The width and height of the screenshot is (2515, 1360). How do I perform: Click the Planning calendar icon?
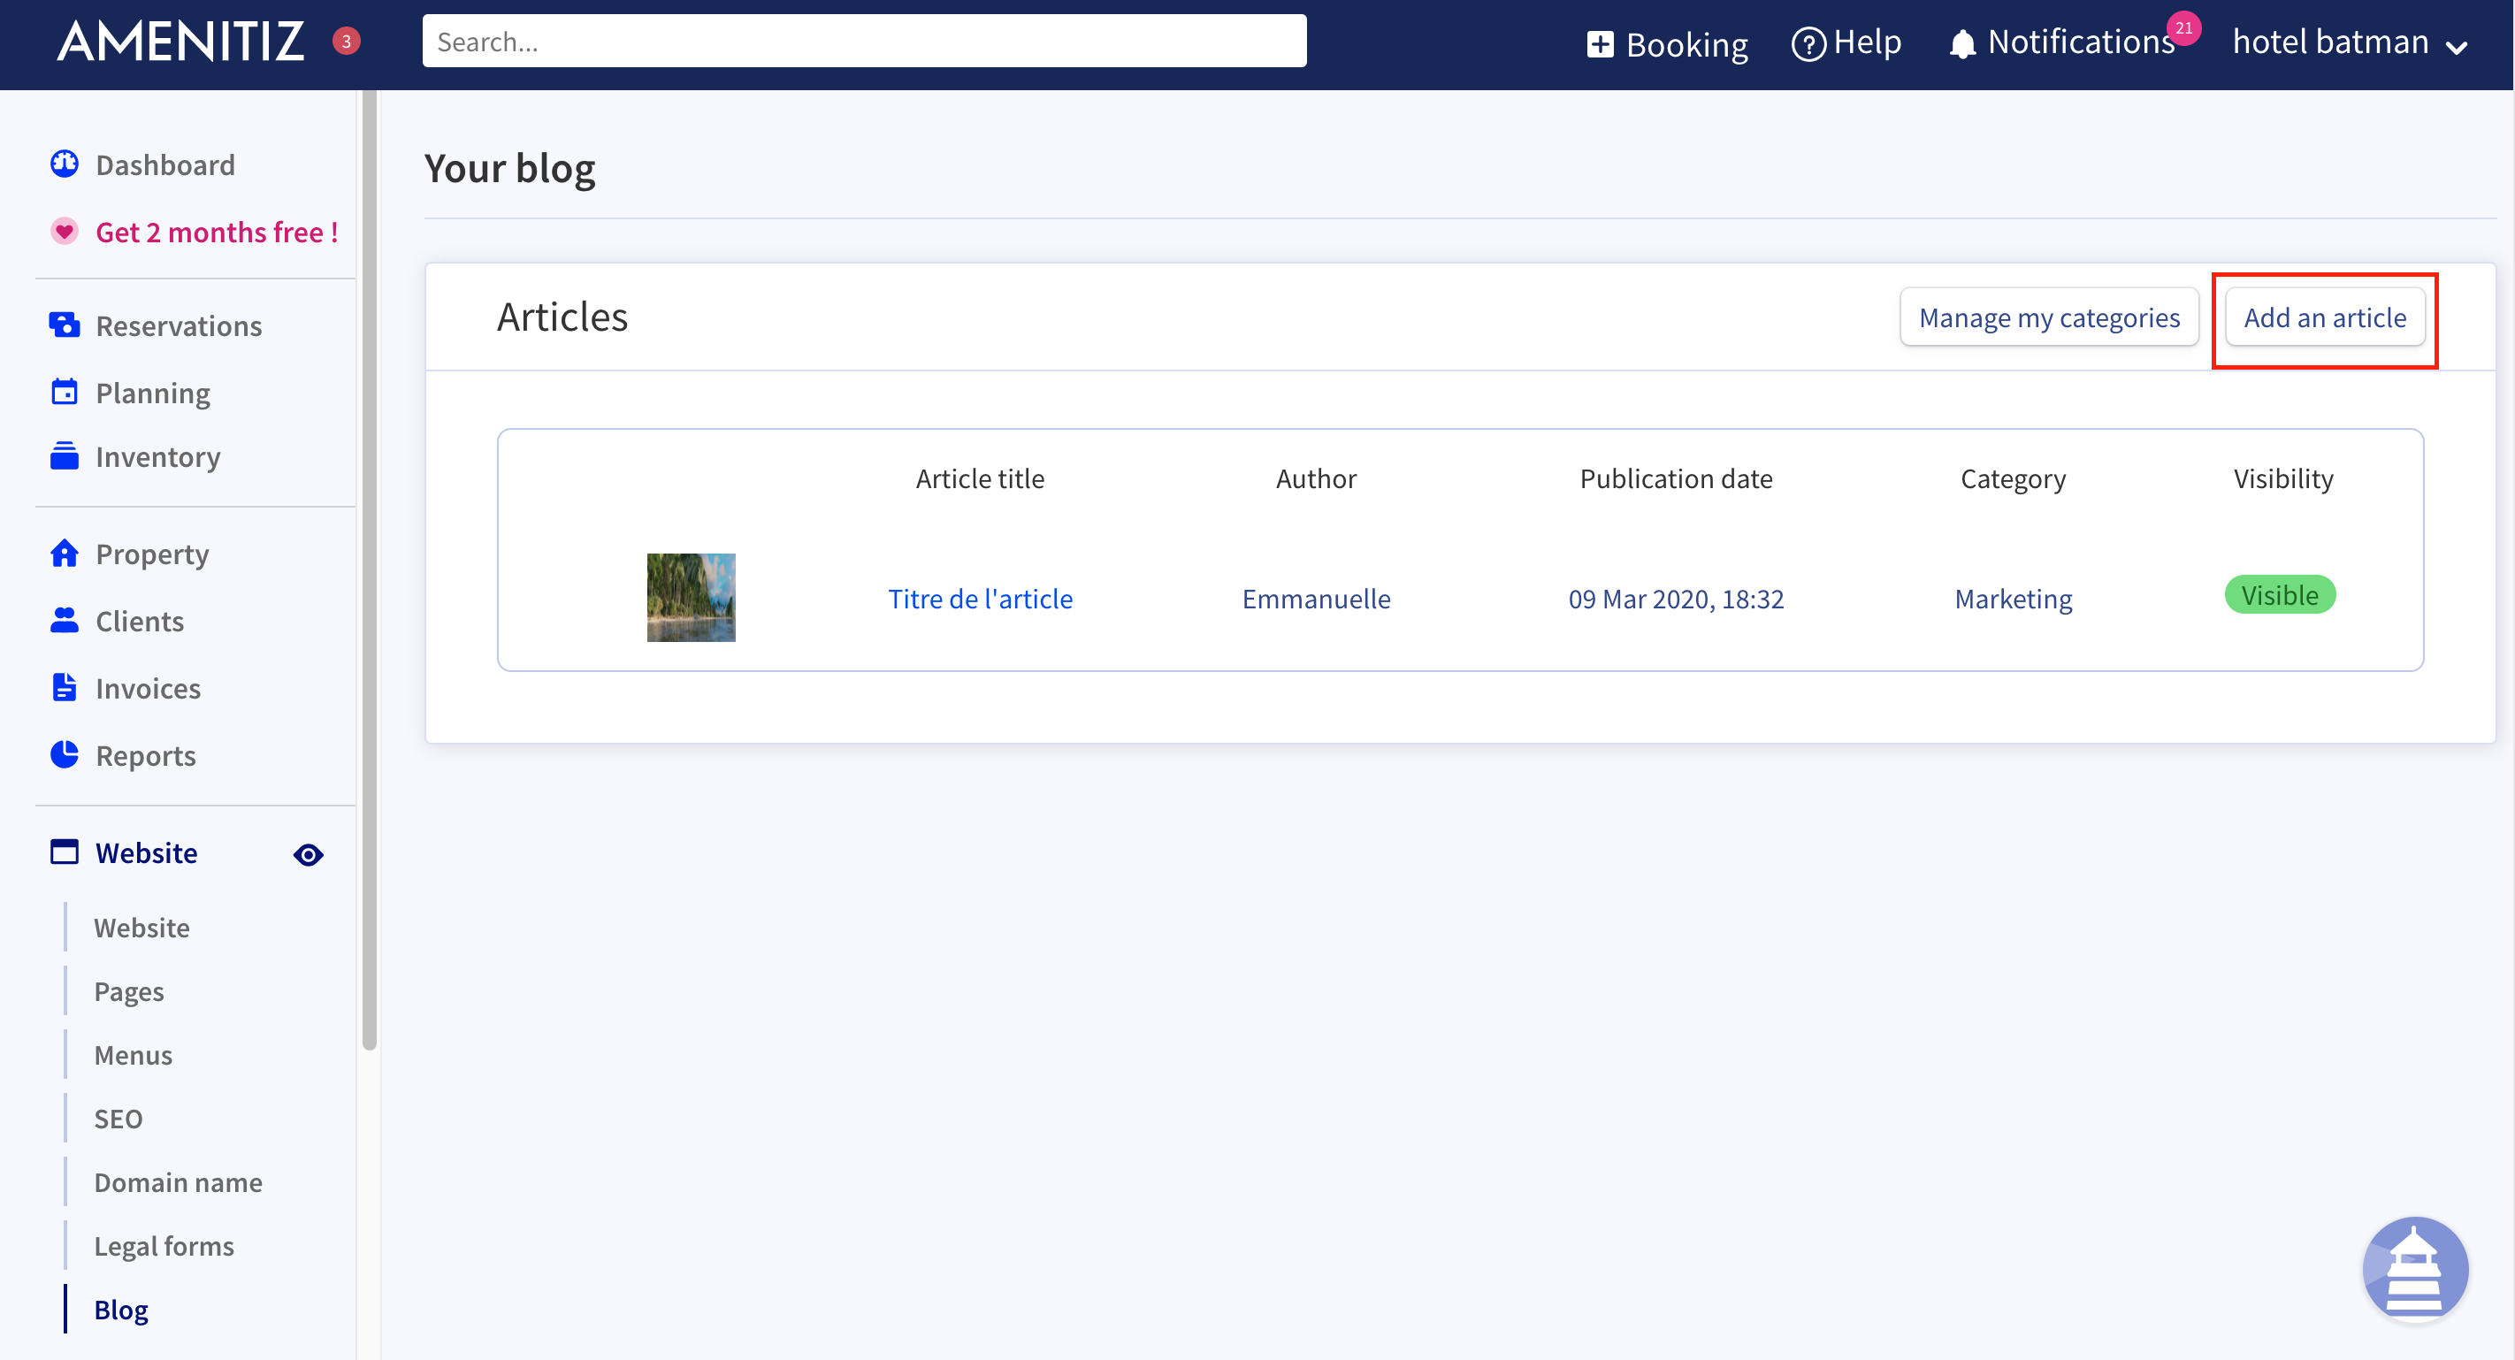pyautogui.click(x=65, y=392)
